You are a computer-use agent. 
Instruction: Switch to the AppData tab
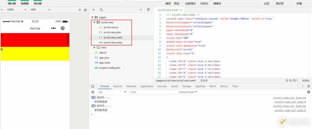200,86
